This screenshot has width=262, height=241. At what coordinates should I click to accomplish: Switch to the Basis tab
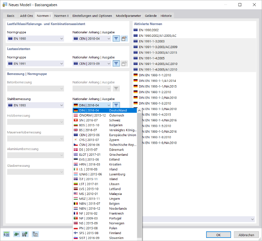tap(11, 16)
